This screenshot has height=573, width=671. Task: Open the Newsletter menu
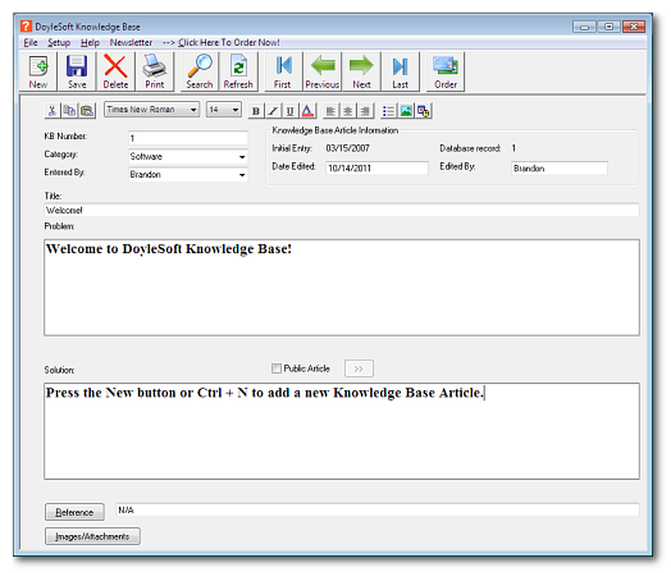pyautogui.click(x=131, y=42)
